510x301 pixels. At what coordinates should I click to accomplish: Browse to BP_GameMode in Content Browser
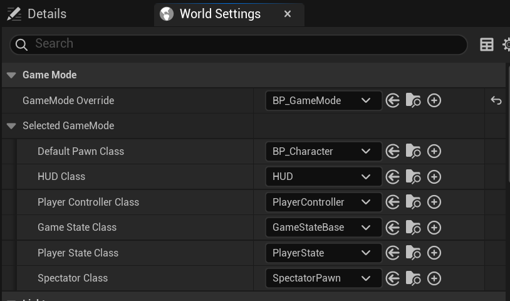coord(413,100)
